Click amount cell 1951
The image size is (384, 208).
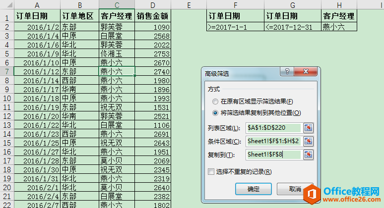click(153, 152)
